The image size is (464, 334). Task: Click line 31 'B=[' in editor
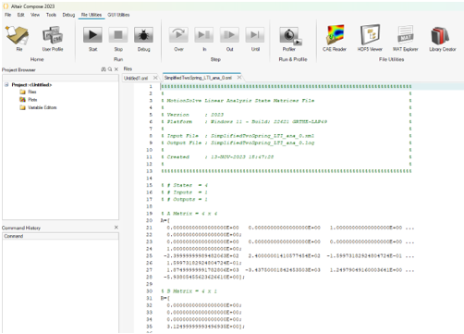tap(165, 298)
